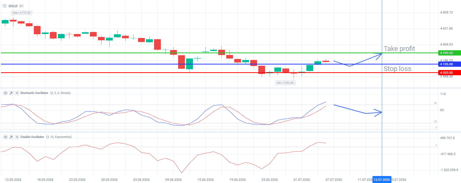The width and height of the screenshot is (461, 183).
Task: Click the 496 767.5 Chaikin scale value
Action: [447, 138]
